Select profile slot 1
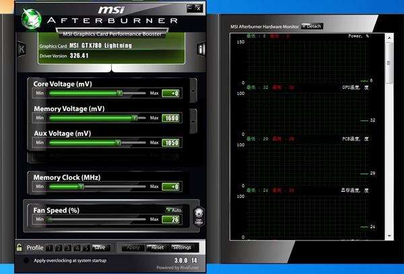 [49, 248]
